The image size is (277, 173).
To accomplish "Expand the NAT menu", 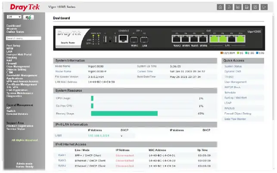I will point(9,60).
